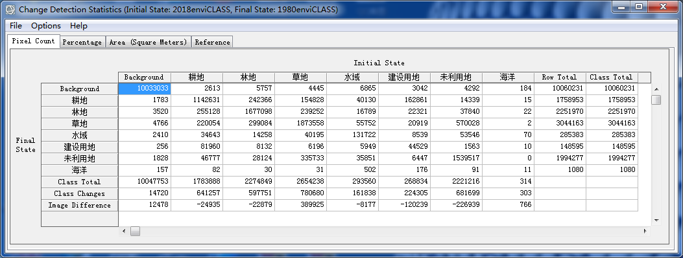The image size is (683, 258).
Task: Select the 水域 row header
Action: (x=80, y=136)
